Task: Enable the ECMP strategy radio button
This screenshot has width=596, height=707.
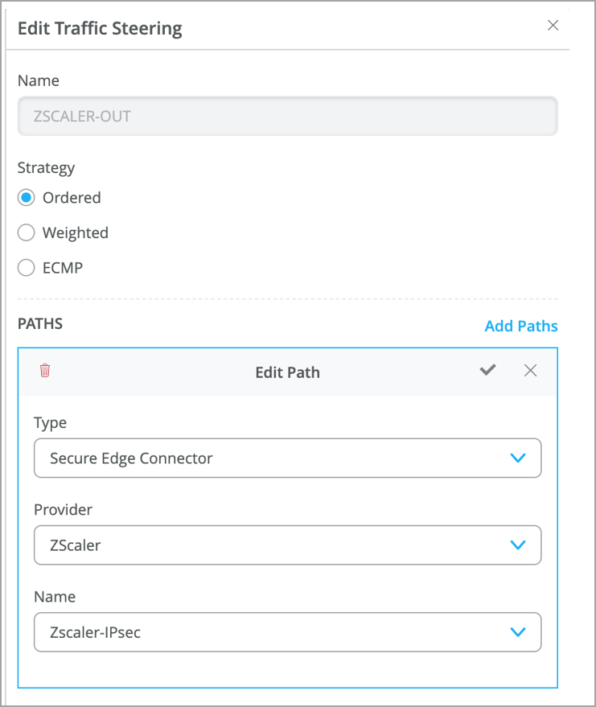Action: [x=27, y=268]
